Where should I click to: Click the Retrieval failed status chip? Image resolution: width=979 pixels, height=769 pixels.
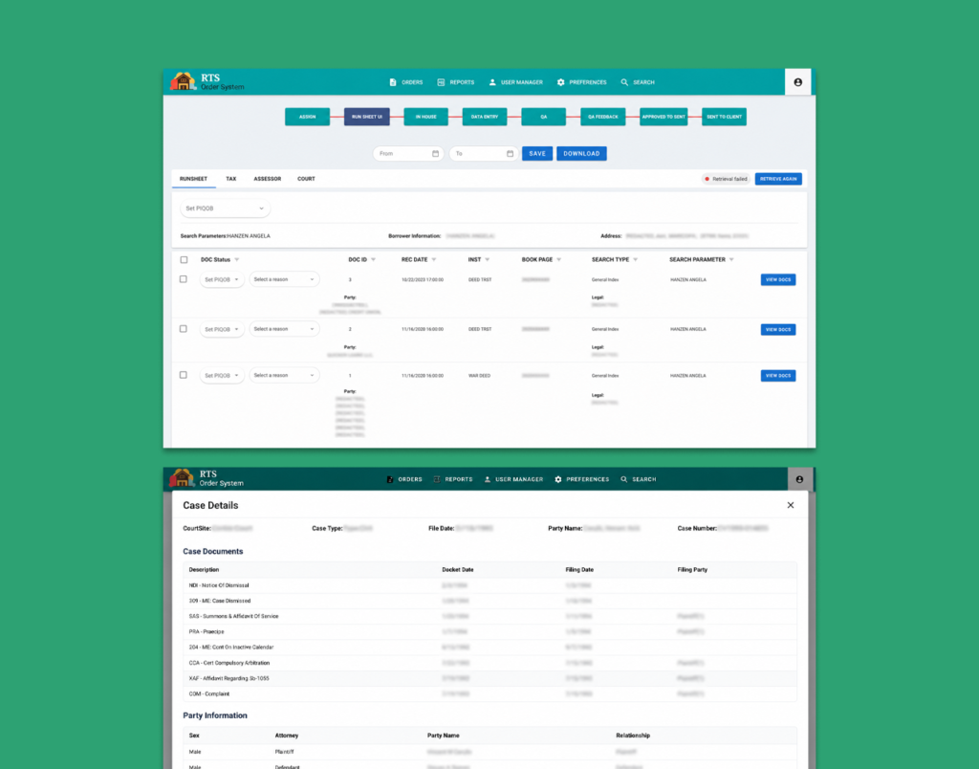click(x=726, y=179)
